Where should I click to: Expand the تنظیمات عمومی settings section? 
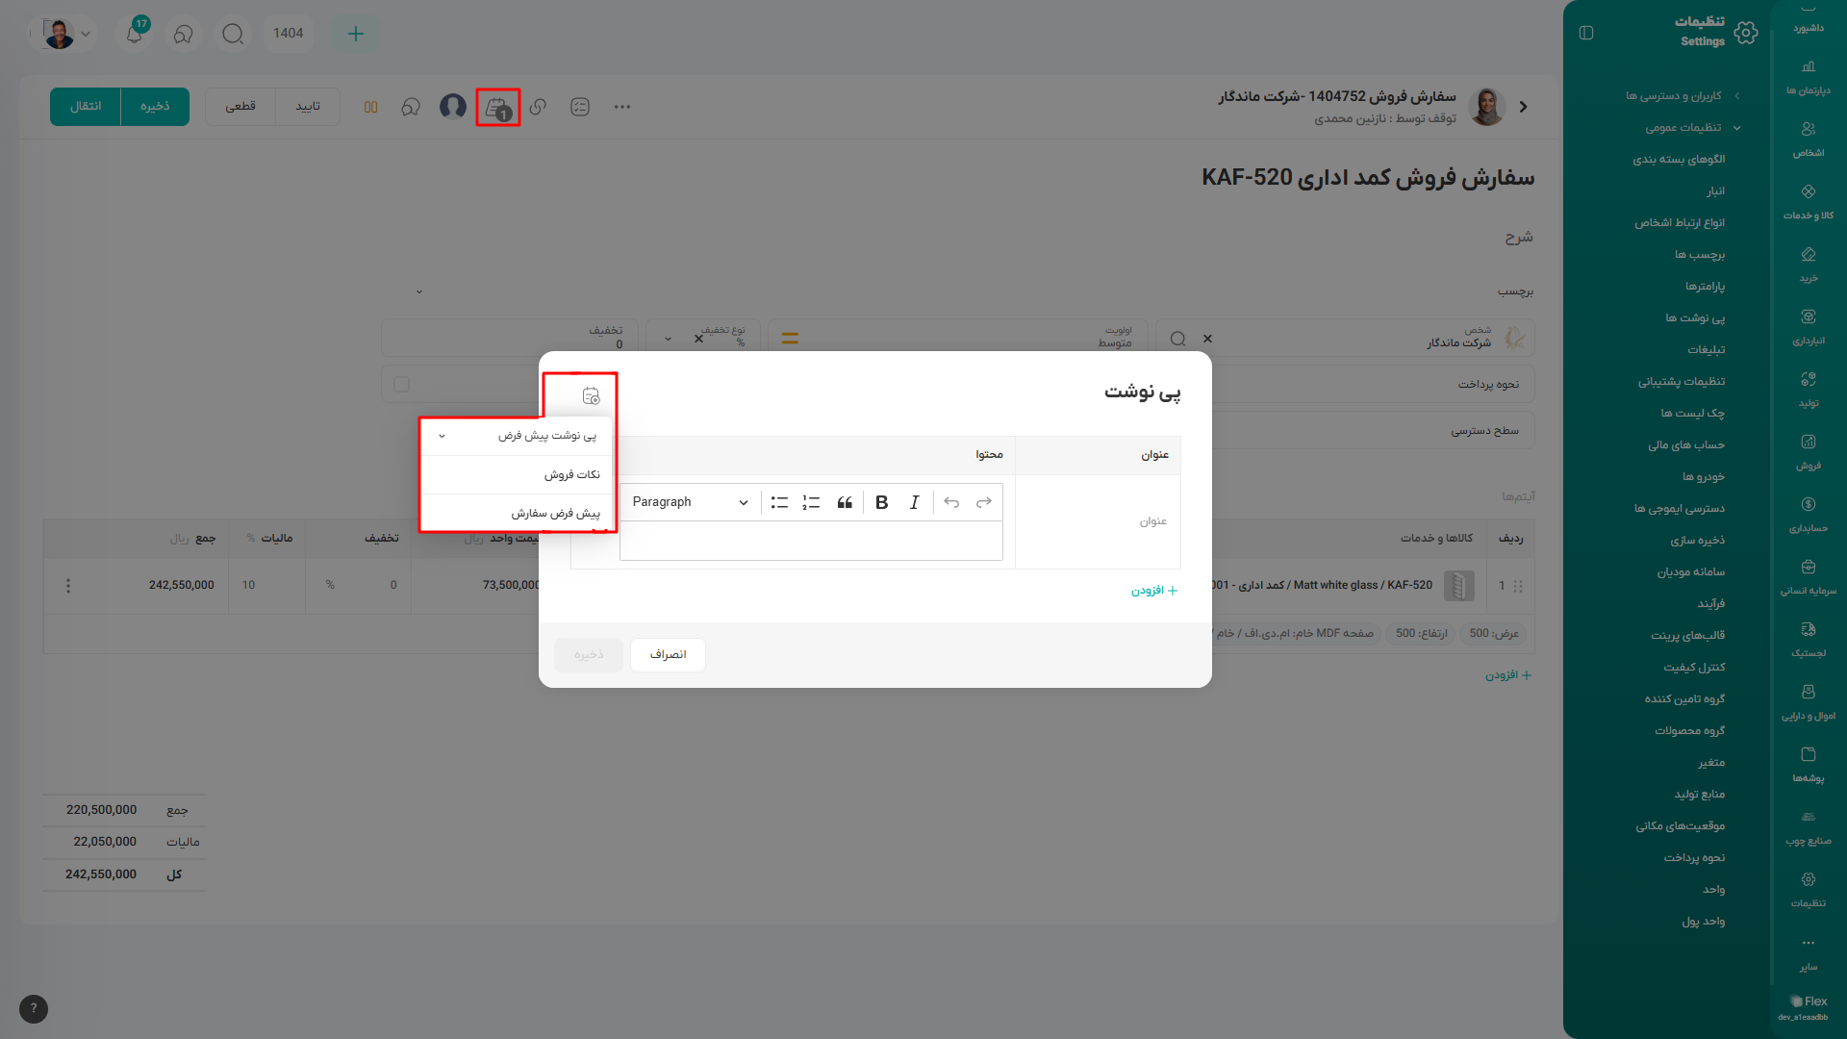pos(1691,127)
